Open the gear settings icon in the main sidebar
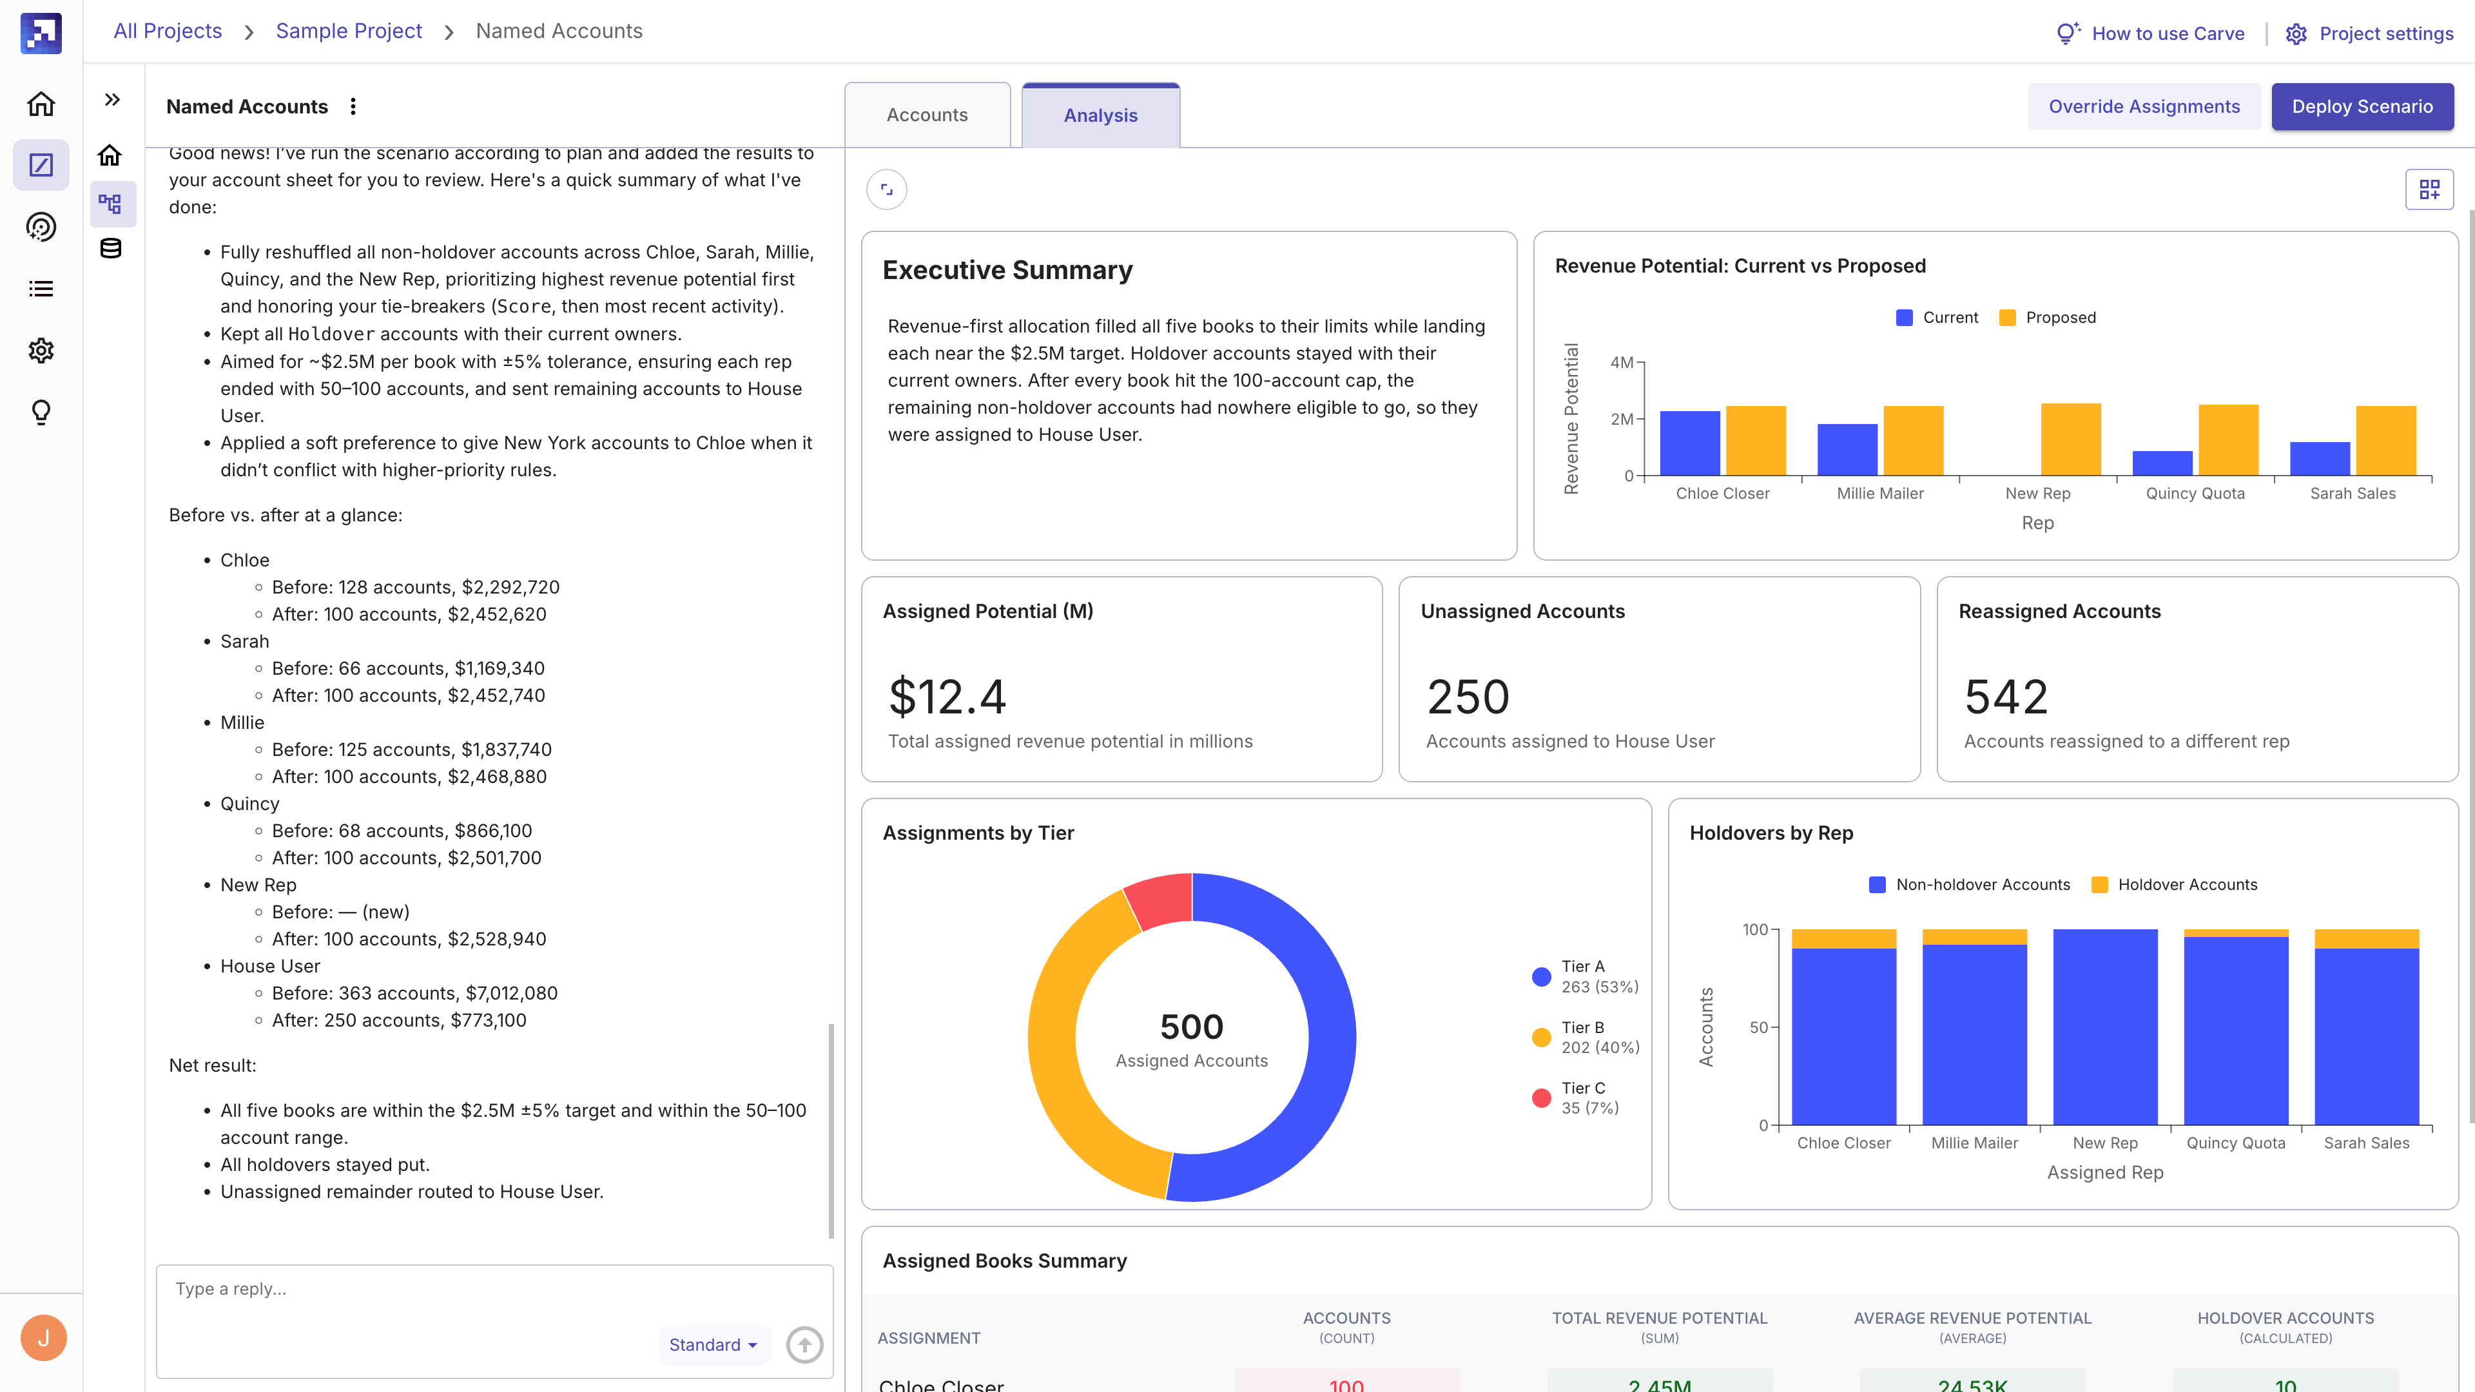This screenshot has height=1392, width=2475. tap(41, 351)
